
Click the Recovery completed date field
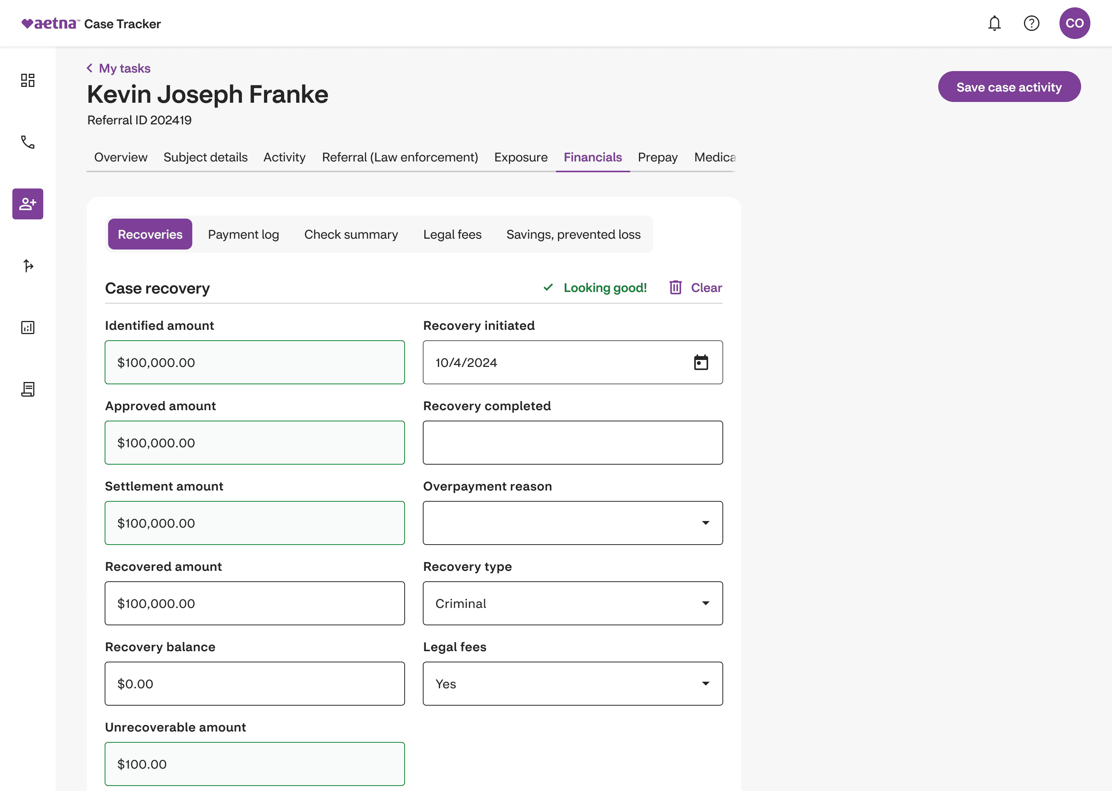[x=573, y=443]
